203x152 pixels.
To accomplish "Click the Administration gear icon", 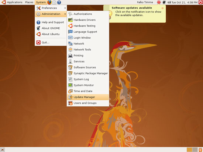I will pos(38,14).
